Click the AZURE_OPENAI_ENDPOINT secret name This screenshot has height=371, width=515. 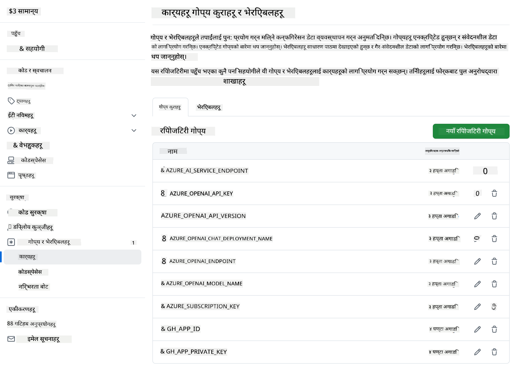tap(202, 261)
